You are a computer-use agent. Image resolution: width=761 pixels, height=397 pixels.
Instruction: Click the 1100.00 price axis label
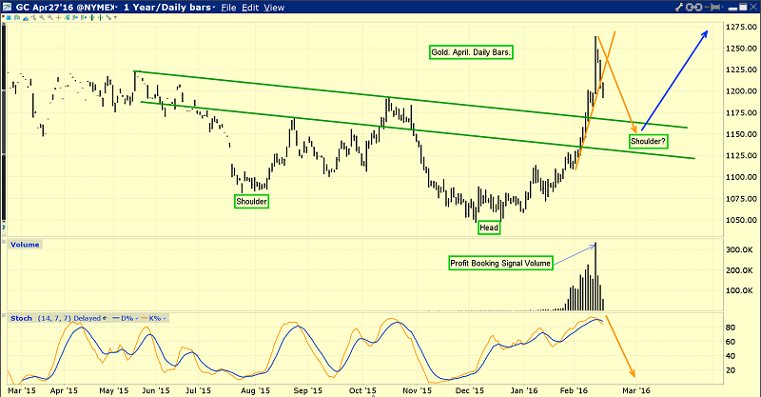click(x=741, y=177)
